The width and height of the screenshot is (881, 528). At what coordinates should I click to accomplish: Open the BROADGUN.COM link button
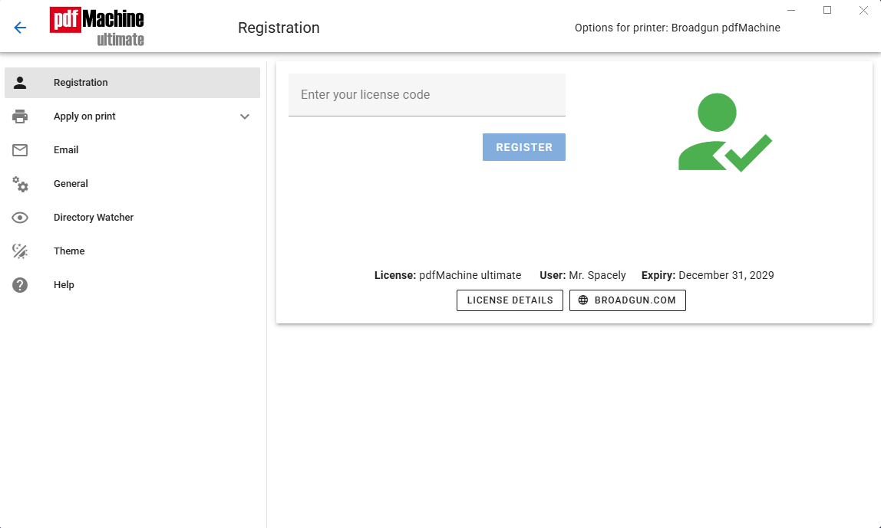[x=628, y=300]
